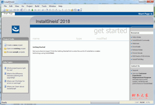Viewport: 155px width, 105px height.
Task: Open RSS Feeds of KB Articles link
Action: click(141, 56)
